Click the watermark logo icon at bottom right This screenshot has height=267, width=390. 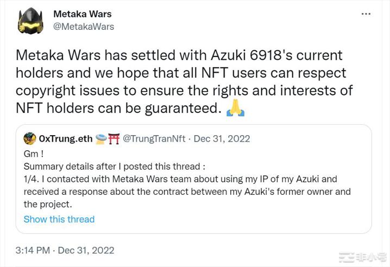point(346,256)
